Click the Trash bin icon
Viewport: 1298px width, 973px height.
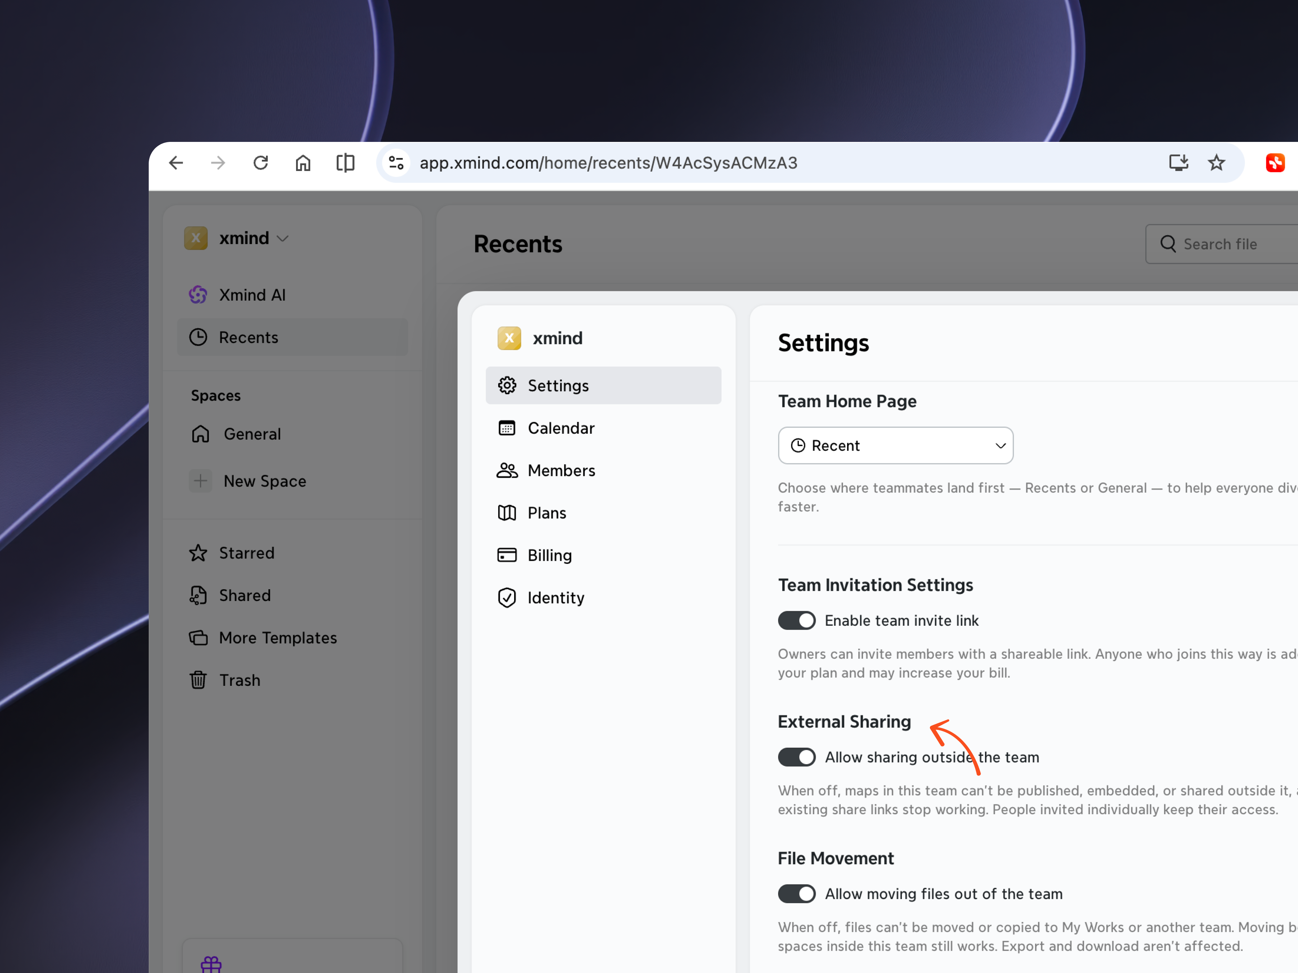point(198,680)
